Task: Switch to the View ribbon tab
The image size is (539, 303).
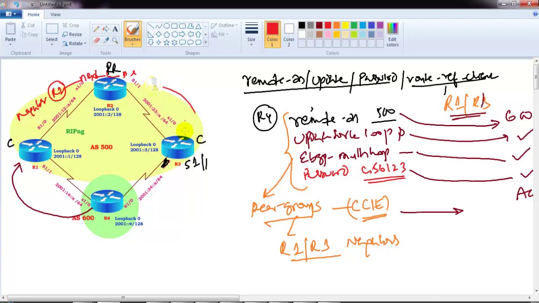Action: 56,14
